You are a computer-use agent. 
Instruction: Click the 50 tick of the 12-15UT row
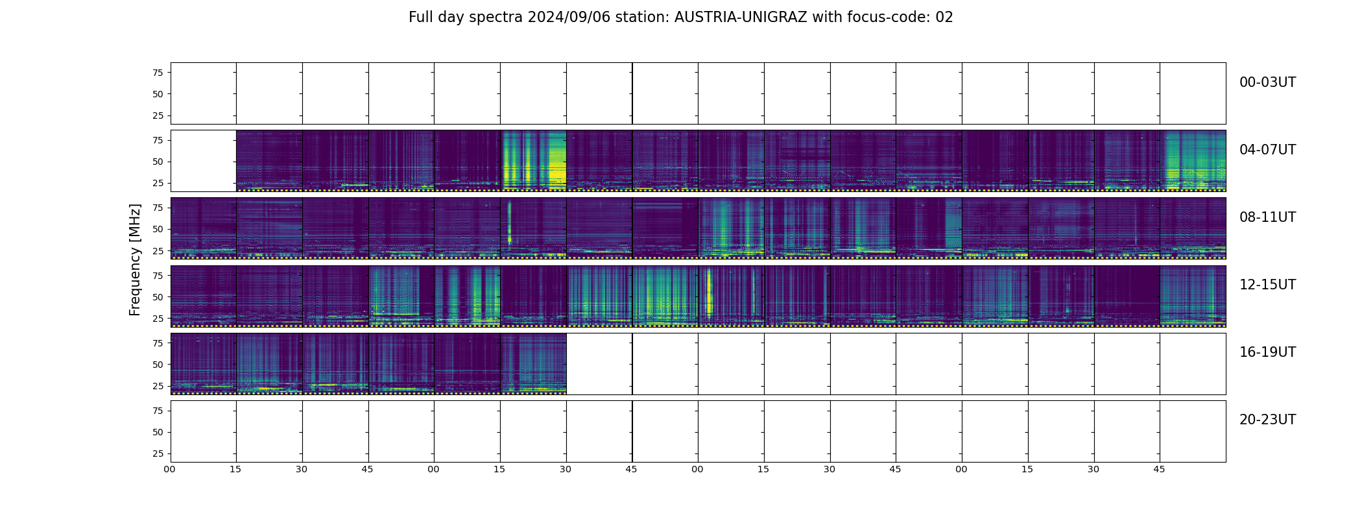click(158, 296)
